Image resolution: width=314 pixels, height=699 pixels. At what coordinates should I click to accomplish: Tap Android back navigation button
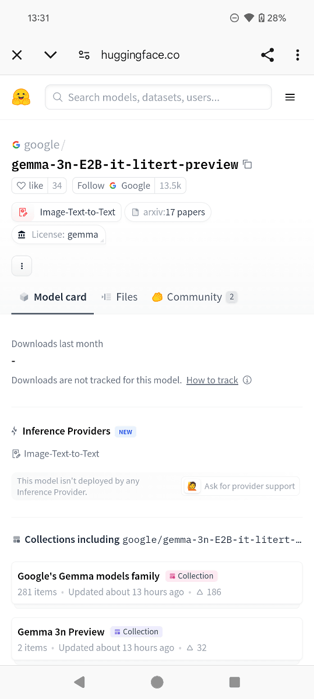[79, 682]
